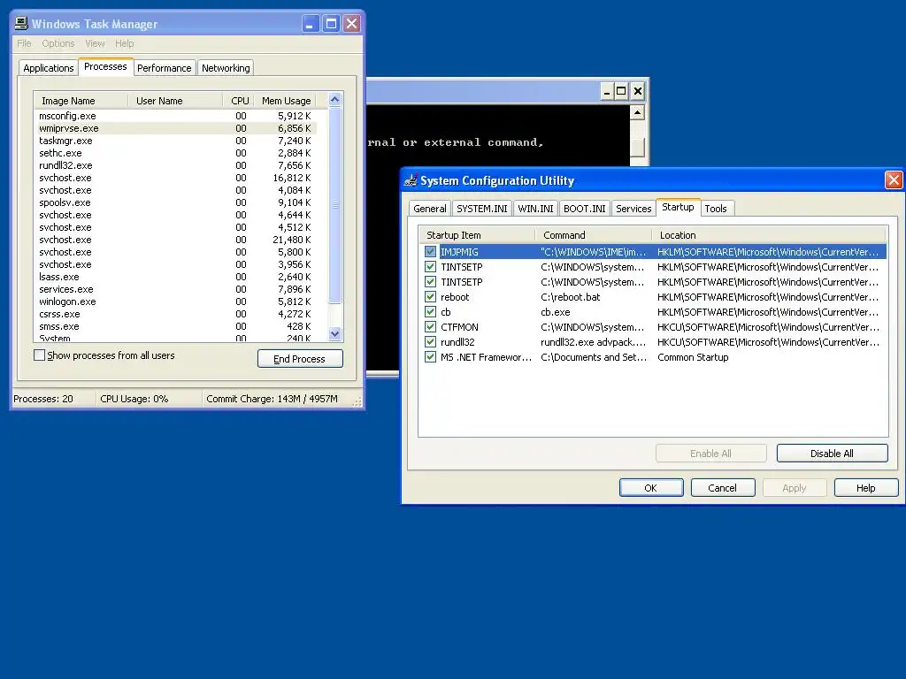Click the Location column header

pos(769,235)
